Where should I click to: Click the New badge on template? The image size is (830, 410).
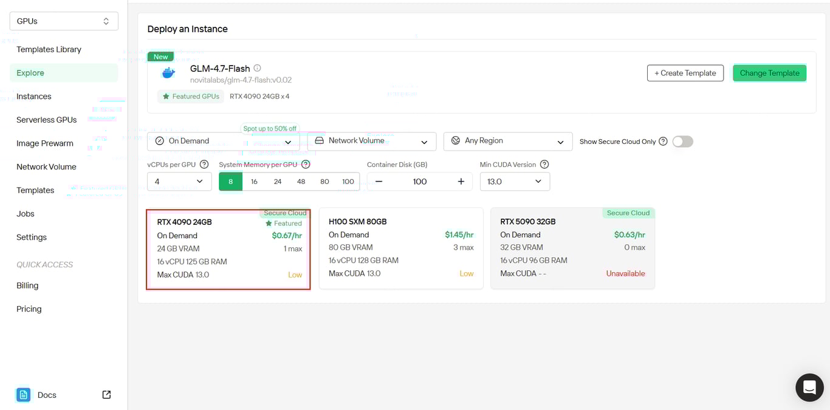point(161,56)
